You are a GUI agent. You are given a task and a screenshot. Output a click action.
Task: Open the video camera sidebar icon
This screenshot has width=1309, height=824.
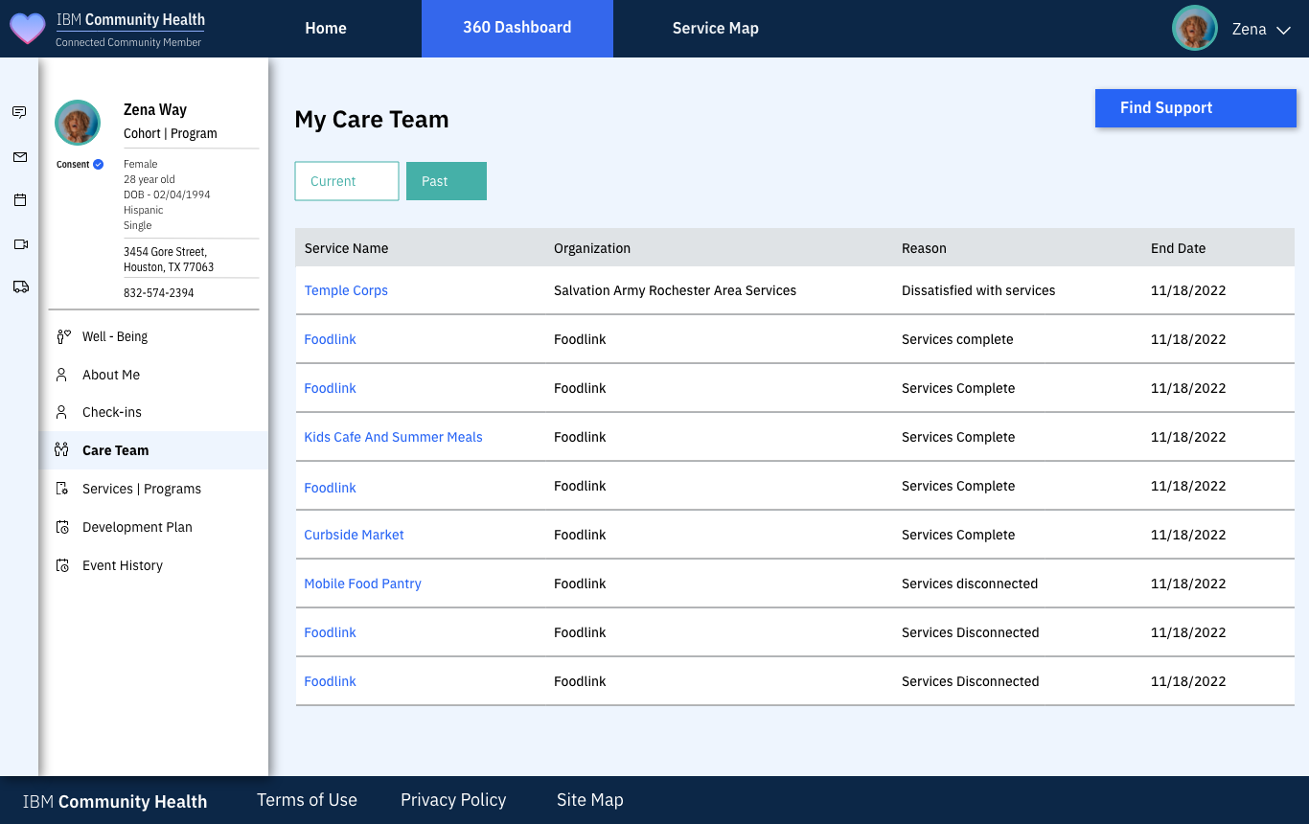point(20,244)
